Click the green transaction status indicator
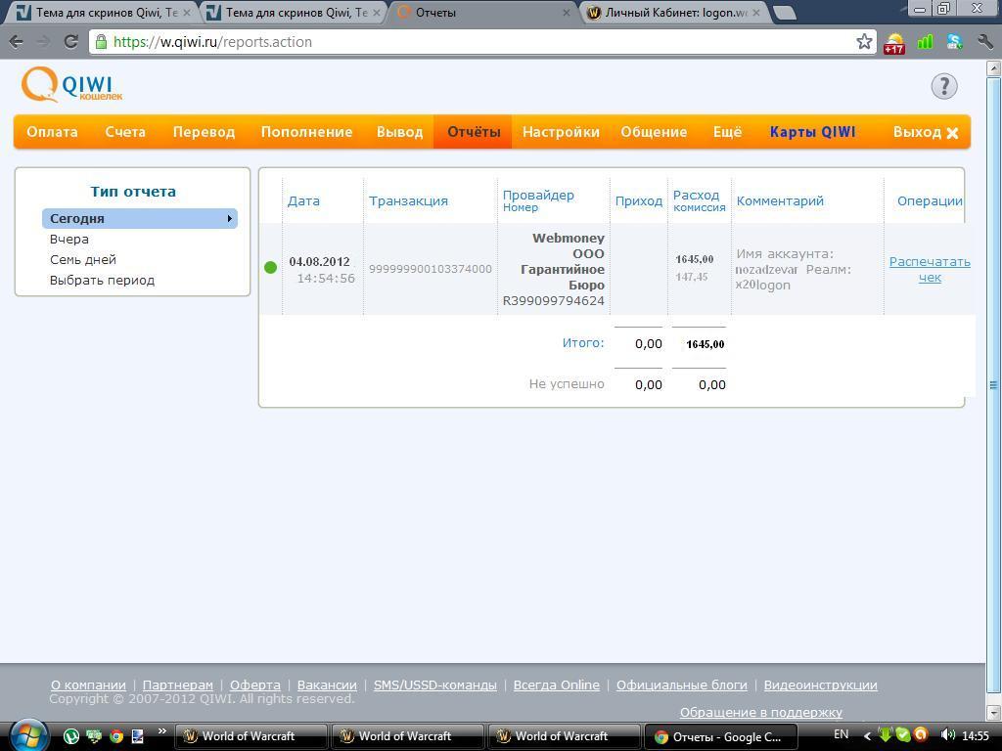 271,267
